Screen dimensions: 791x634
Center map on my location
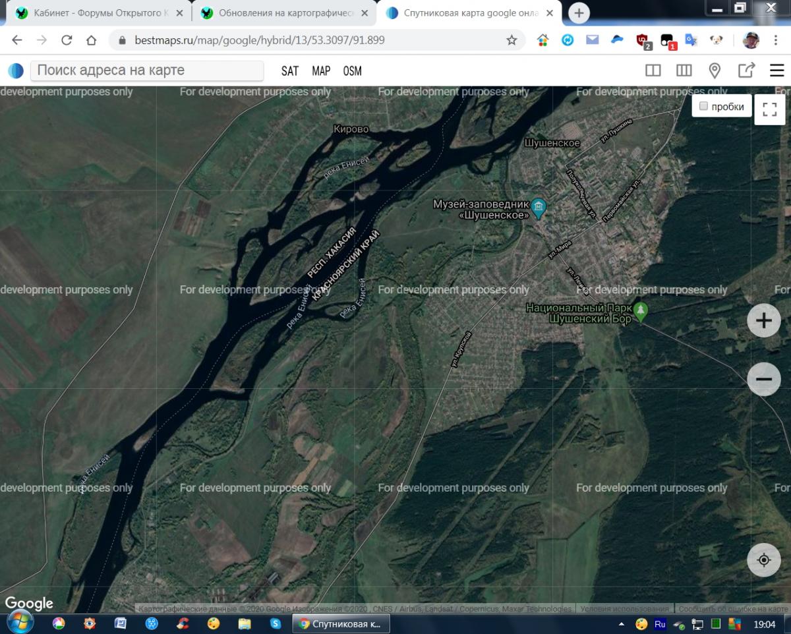coord(763,560)
